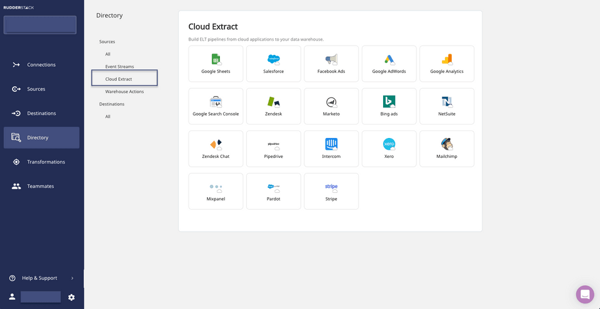The image size is (600, 309).
Task: Click the Sources heading in Directory panel
Action: click(107, 42)
